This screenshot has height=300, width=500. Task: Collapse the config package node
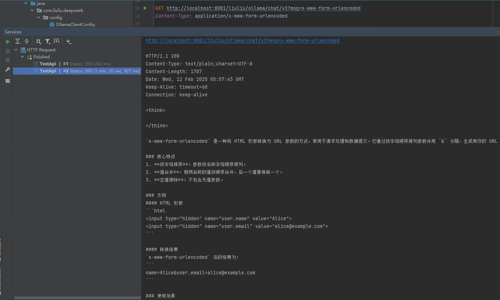39,18
